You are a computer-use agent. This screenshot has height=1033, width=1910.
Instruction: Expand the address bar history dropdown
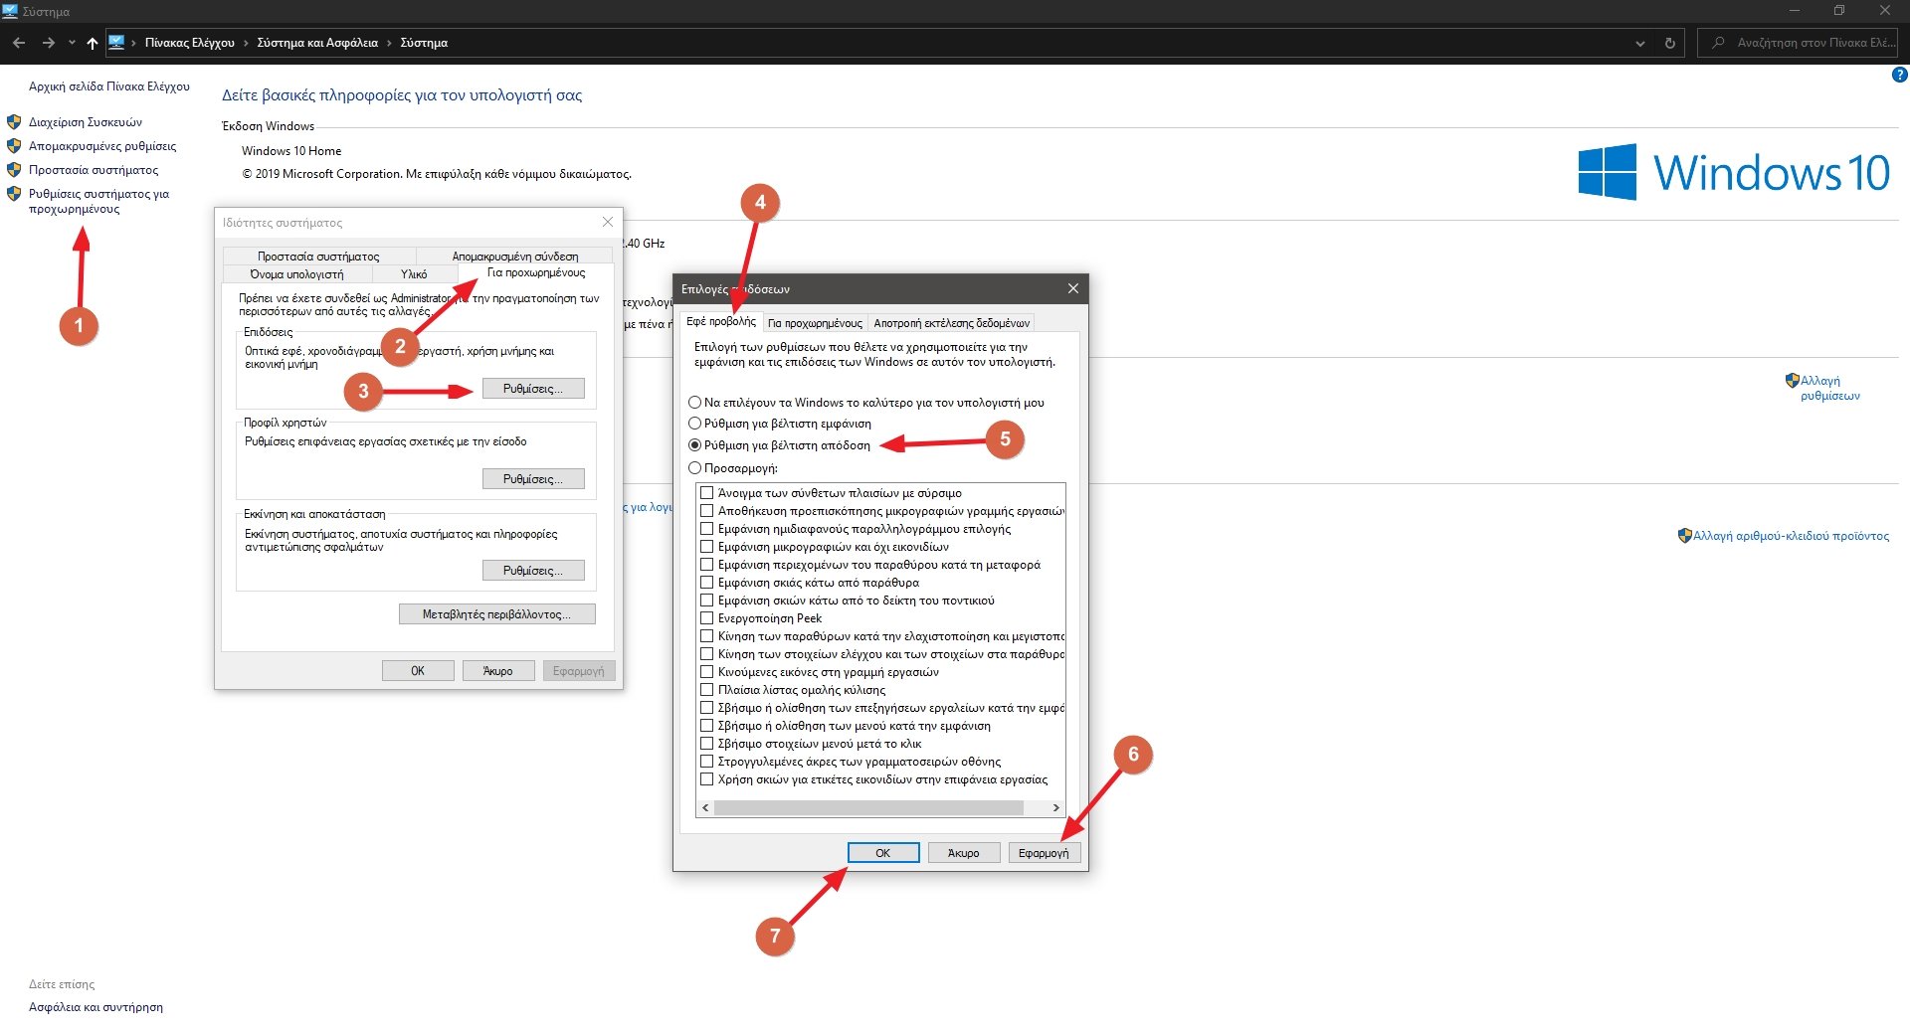click(1639, 43)
